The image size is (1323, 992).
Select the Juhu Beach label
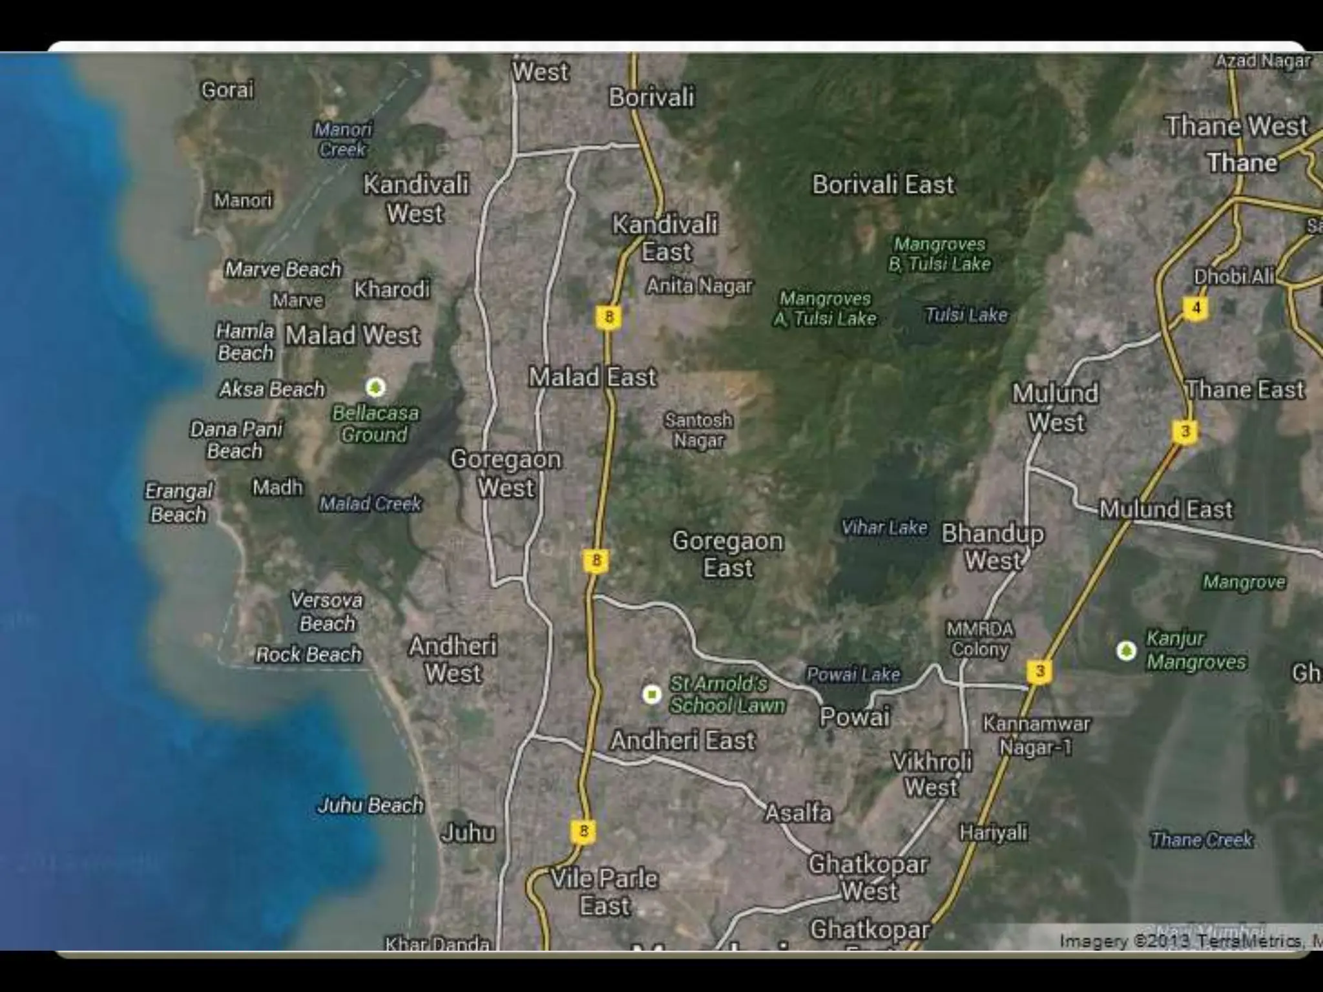click(371, 805)
